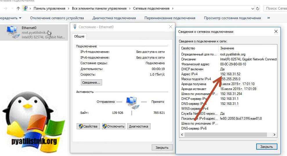Click the Длительность 00:00:19 value
The width and height of the screenshot is (287, 156).
coord(158,69)
